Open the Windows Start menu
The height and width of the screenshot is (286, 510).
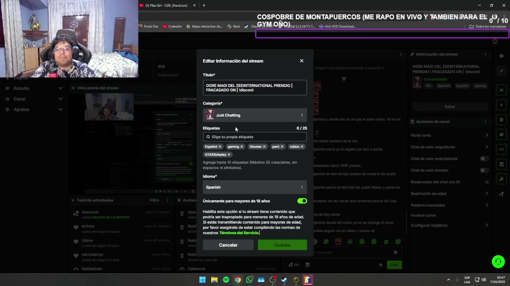tap(202, 280)
